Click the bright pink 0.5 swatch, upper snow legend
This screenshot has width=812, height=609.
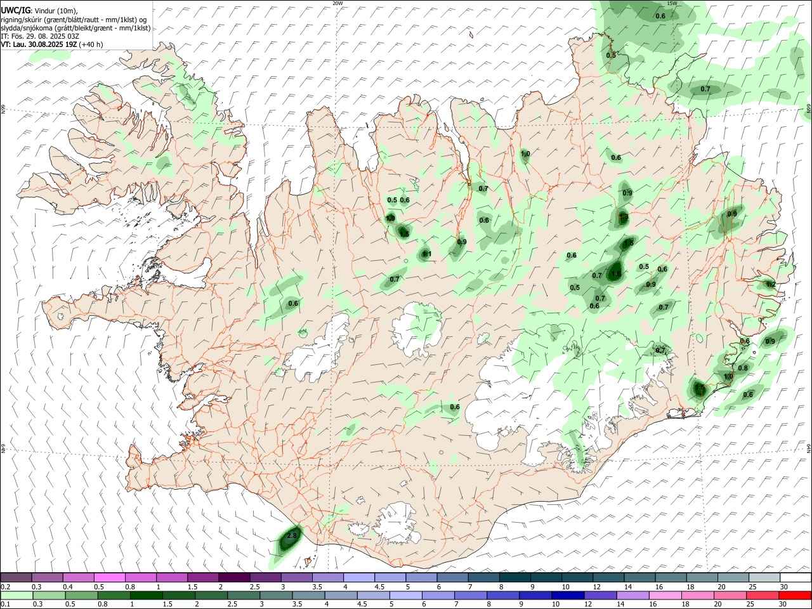click(109, 577)
